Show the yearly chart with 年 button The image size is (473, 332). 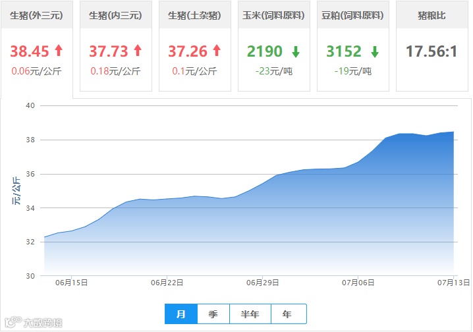coord(289,314)
